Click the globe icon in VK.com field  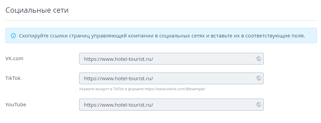(x=259, y=59)
